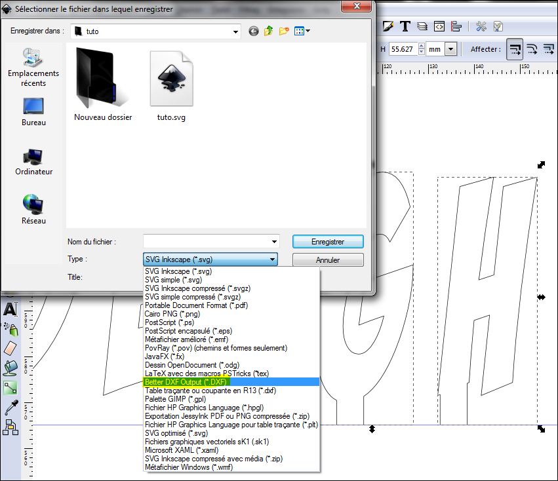Click the horizontal scale handle beside H

(x=541, y=297)
